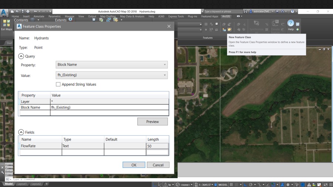This screenshot has width=333, height=187.
Task: Click the vertical exaggeration icon
Action: (165, 185)
